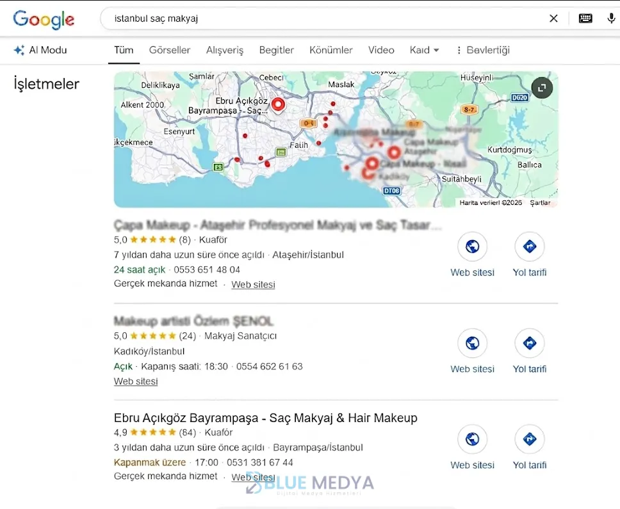
Task: Open the three-dot Bavlertiği menu
Action: [483, 50]
